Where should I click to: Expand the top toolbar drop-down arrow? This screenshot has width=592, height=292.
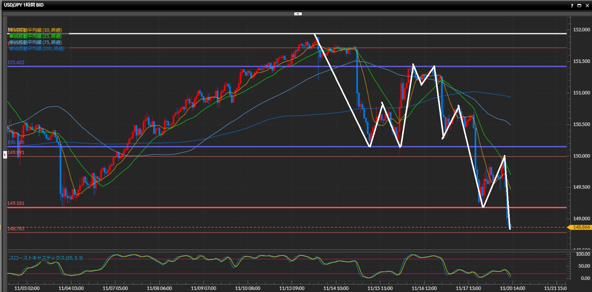[298, 14]
